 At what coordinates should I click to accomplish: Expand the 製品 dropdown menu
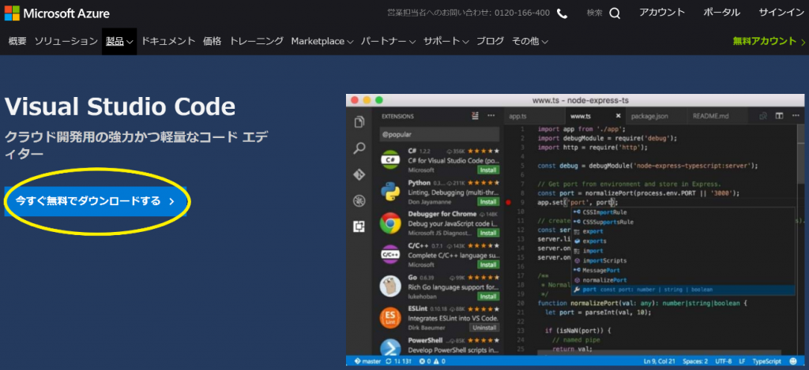tap(119, 41)
